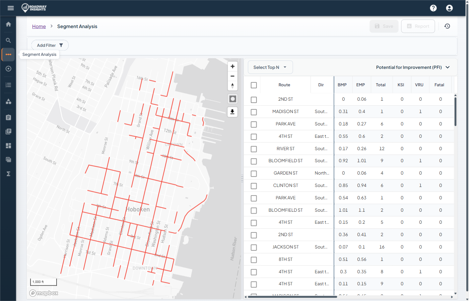This screenshot has width=469, height=301.
Task: Click the Sigma summary icon in sidebar
Action: click(x=8, y=174)
